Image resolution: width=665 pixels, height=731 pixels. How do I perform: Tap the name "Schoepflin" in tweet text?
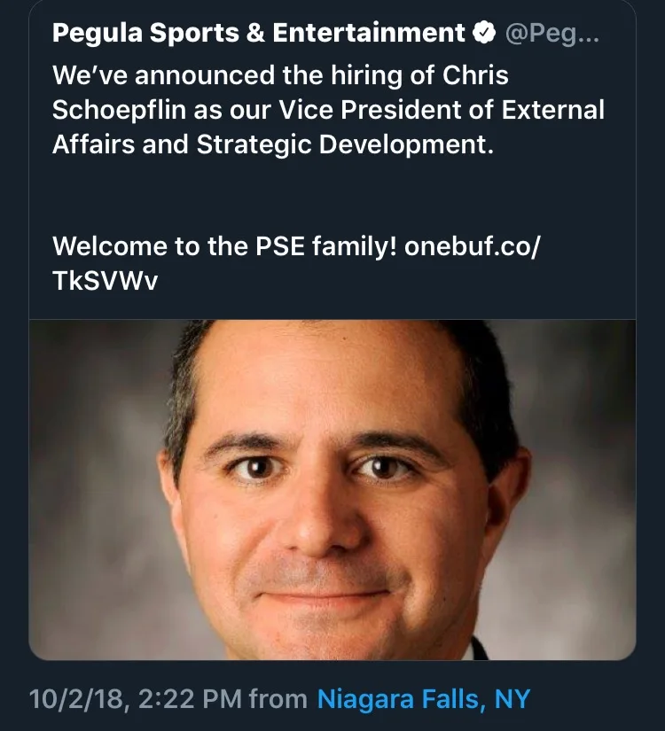pyautogui.click(x=120, y=111)
